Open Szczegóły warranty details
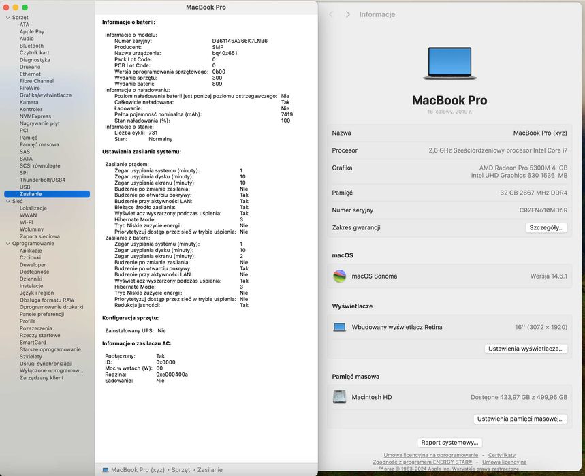The height and width of the screenshot is (476, 585). [546, 227]
